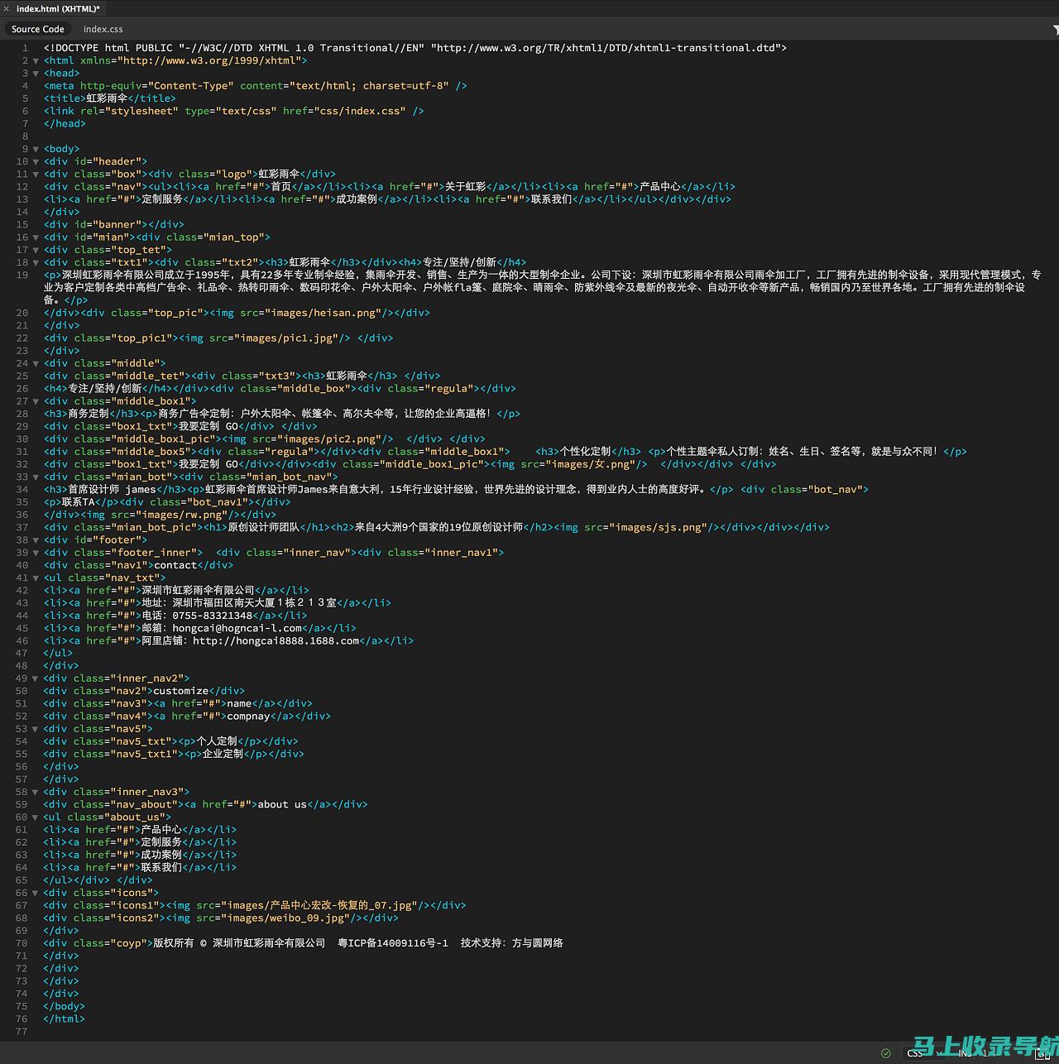Click line number 77 in the gutter
This screenshot has height=1064, width=1059.
pyautogui.click(x=22, y=1032)
